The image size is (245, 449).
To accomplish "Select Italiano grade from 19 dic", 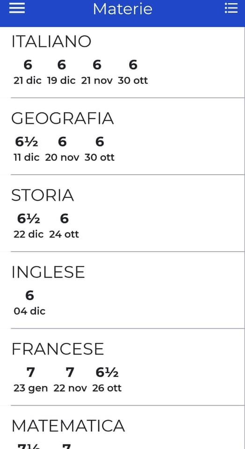I will (x=62, y=72).
